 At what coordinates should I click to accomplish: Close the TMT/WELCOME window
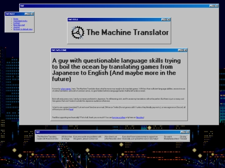tap(185, 50)
